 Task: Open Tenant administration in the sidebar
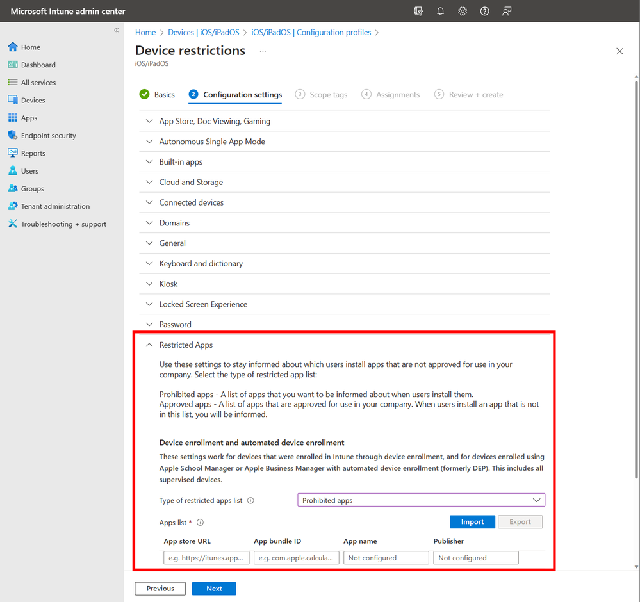click(x=56, y=206)
